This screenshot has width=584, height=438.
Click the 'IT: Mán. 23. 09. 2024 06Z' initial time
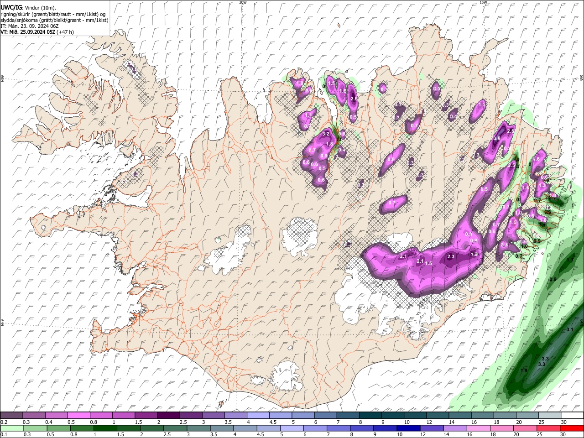[30, 26]
